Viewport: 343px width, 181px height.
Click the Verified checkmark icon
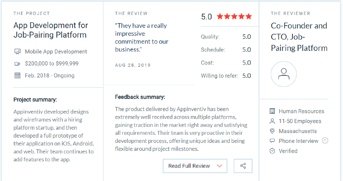pyautogui.click(x=272, y=151)
